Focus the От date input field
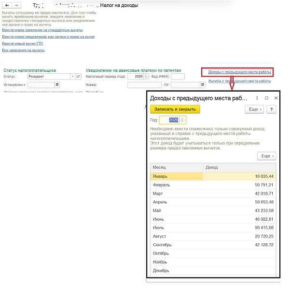This screenshot has height=291, width=290. [x=185, y=85]
